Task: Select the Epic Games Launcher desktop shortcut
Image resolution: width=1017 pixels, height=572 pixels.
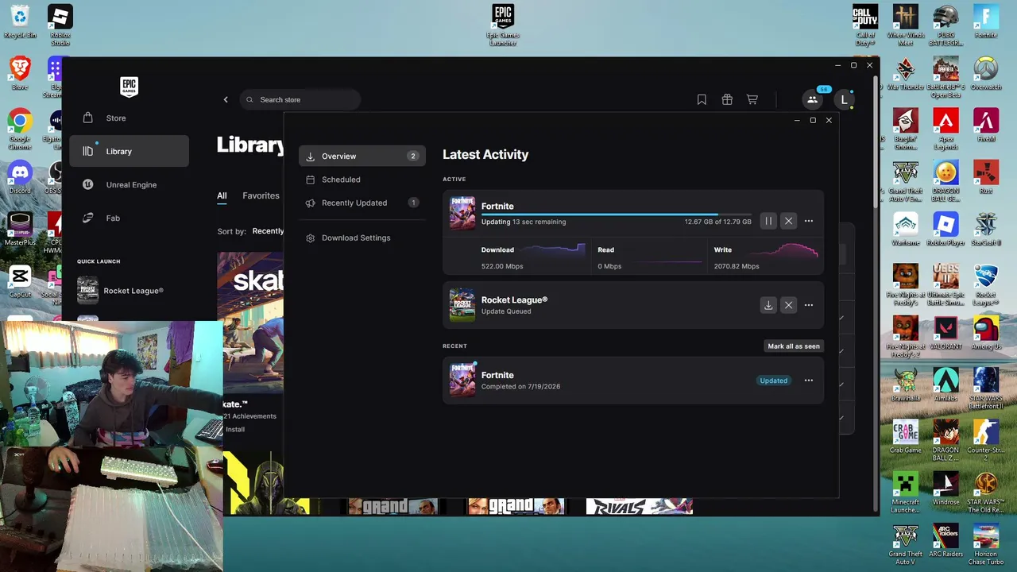Action: tap(503, 25)
